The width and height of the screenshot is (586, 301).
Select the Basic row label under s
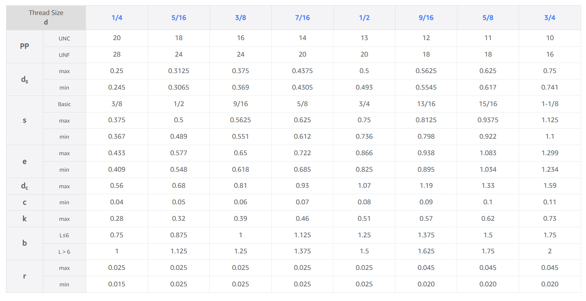point(64,104)
